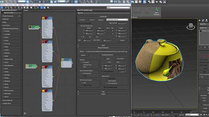Select the VW coordinate radio button

[x=88, y=37]
